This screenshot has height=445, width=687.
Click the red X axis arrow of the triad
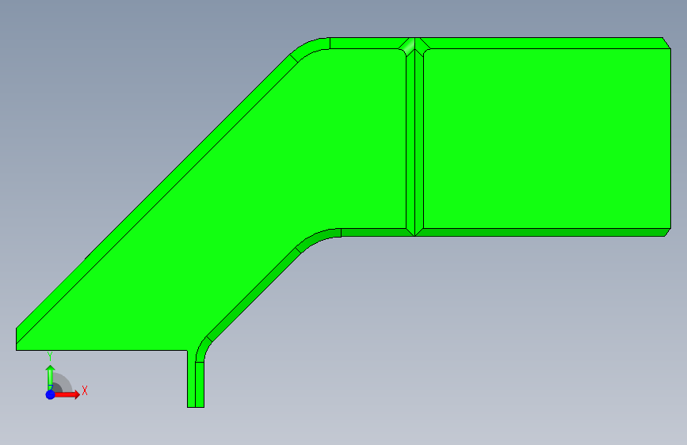click(x=67, y=394)
